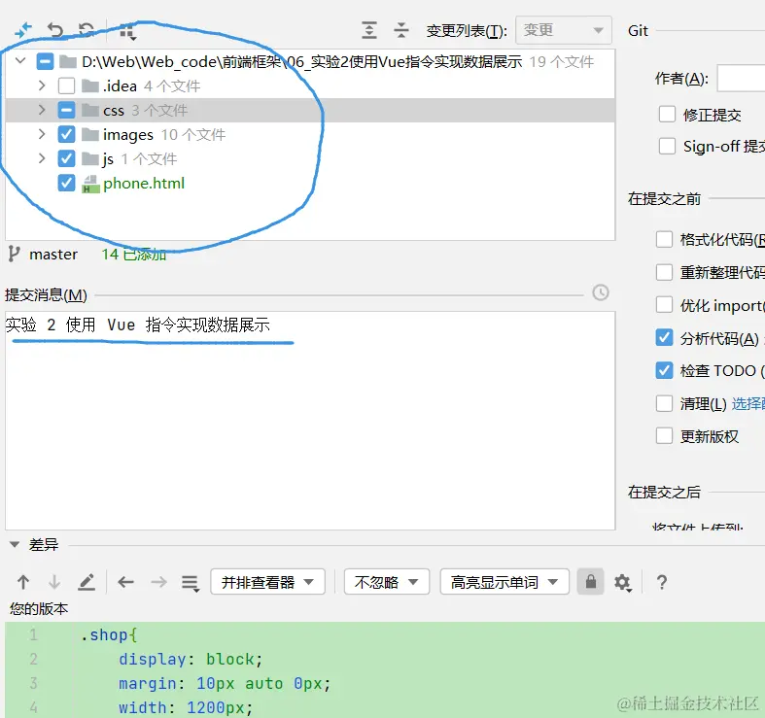Disable the 检查 TODO checkbox
765x718 pixels.
(664, 371)
